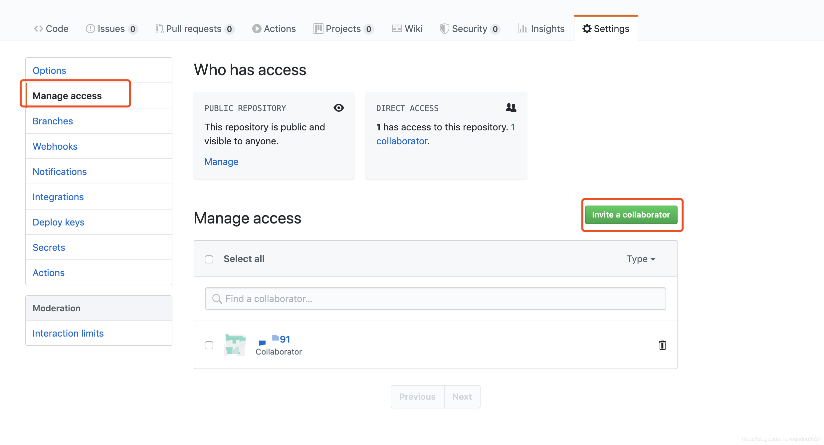Open Interaction limits under Moderation
Screen dimensions: 824x445
pyautogui.click(x=68, y=333)
